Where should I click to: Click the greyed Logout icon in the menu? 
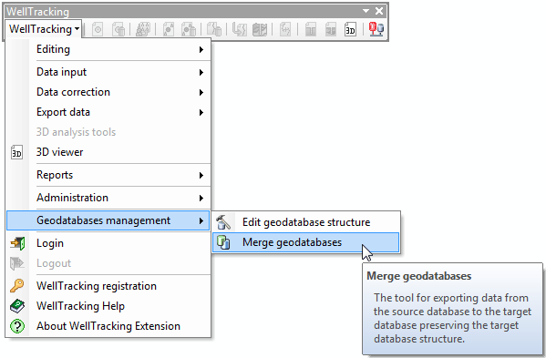point(17,263)
